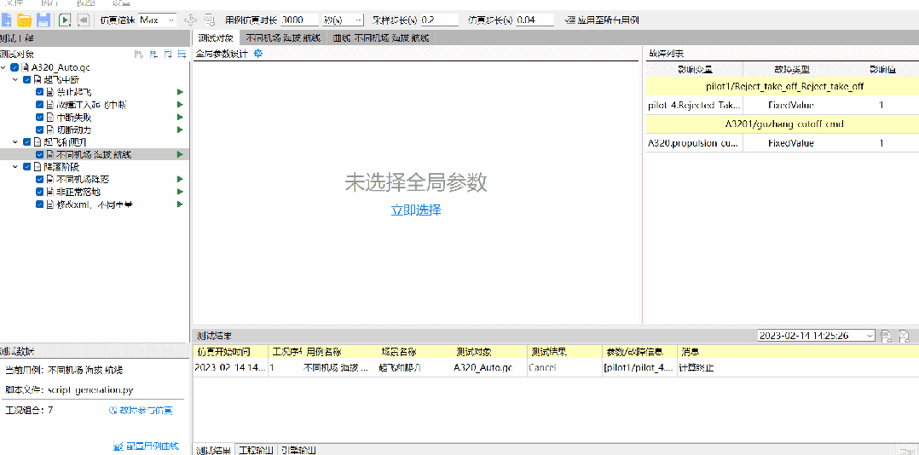Click the A320.propulsion cu... cell
Screen dimensions: 919x455
pyautogui.click(x=695, y=143)
